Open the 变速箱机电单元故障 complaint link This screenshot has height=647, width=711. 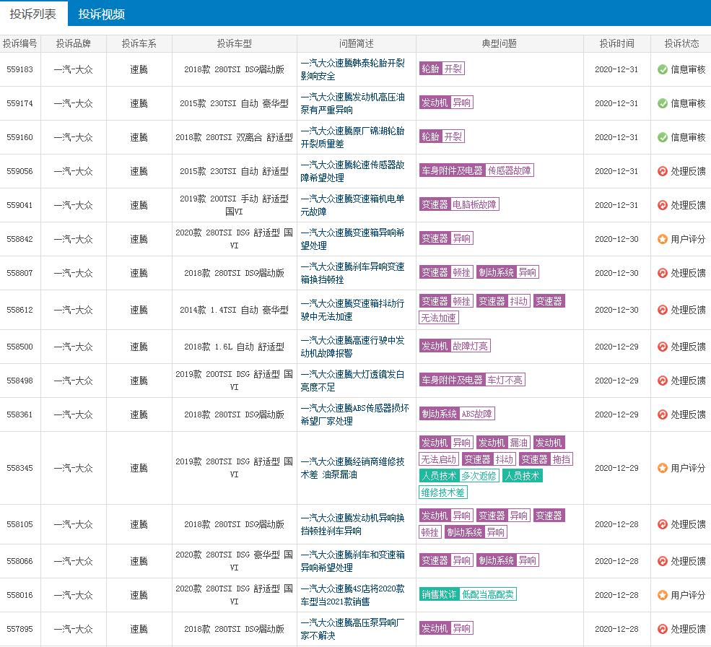[352, 205]
